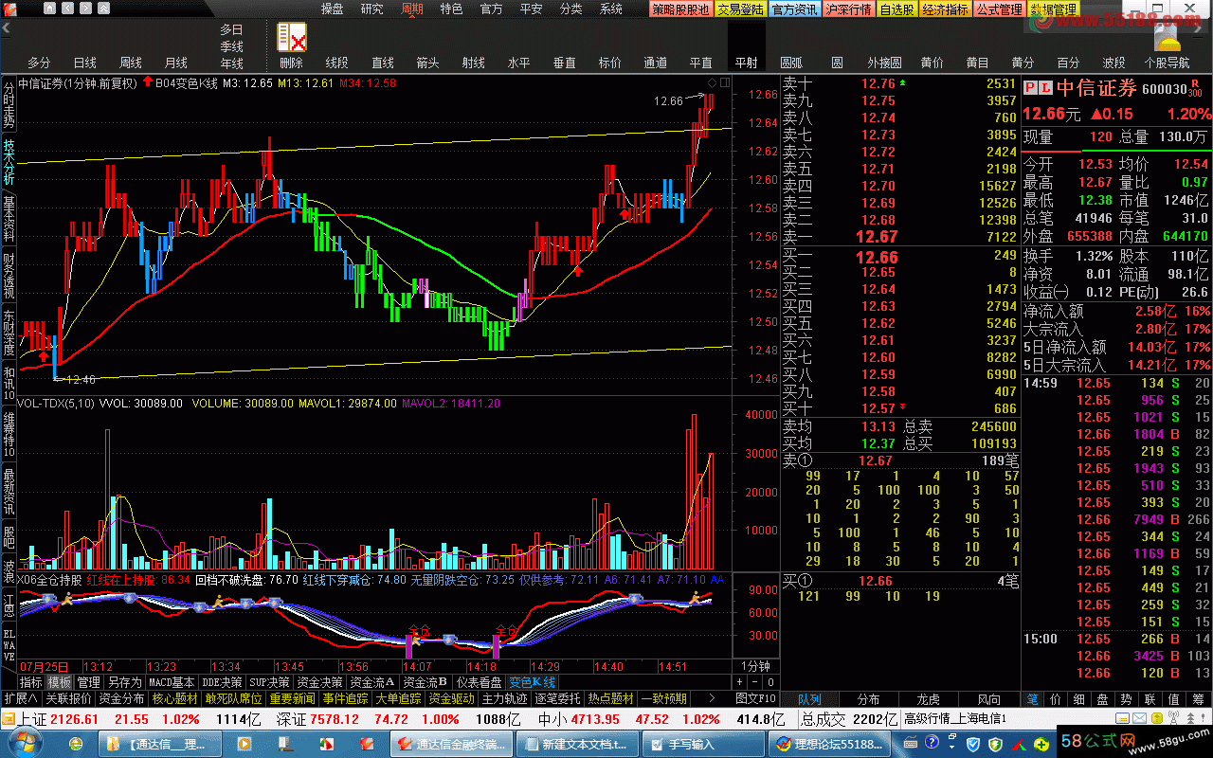The width and height of the screenshot is (1213, 758).
Task: Click the delete drawing icon with red X
Action: (x=291, y=37)
